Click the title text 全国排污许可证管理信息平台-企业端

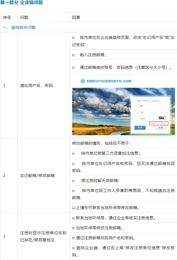point(109,81)
